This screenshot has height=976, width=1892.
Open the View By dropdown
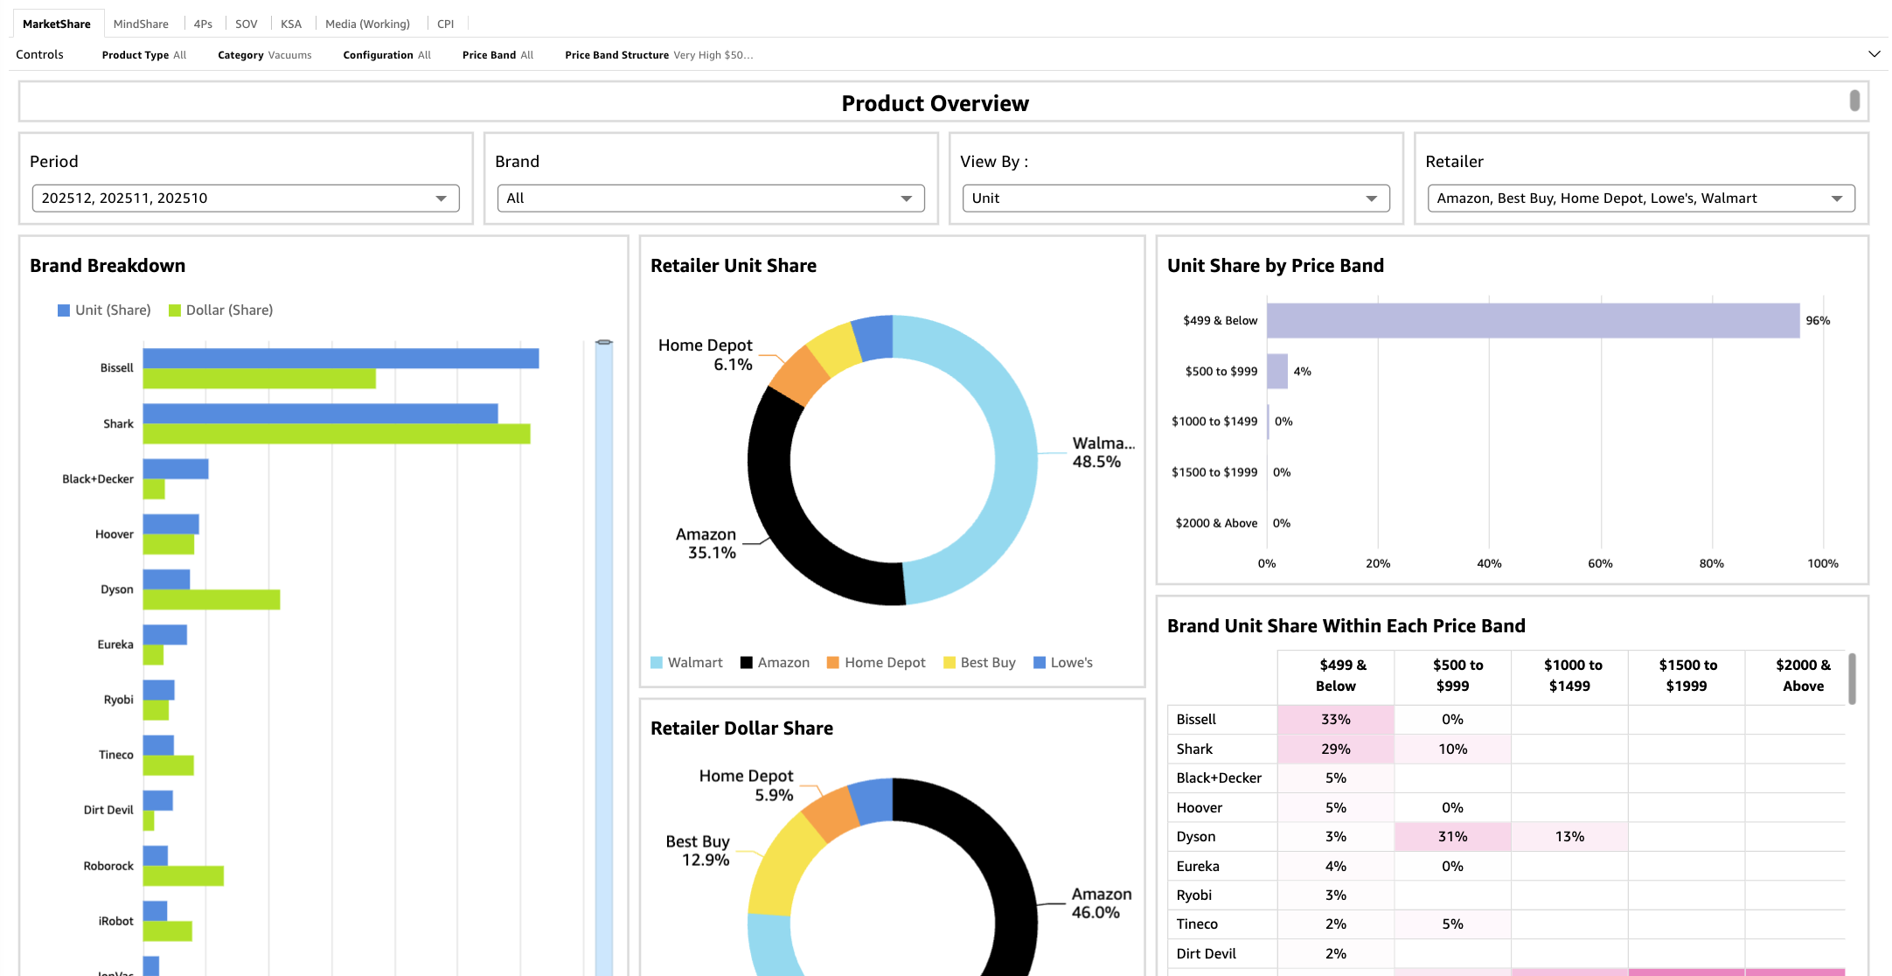1176,199
